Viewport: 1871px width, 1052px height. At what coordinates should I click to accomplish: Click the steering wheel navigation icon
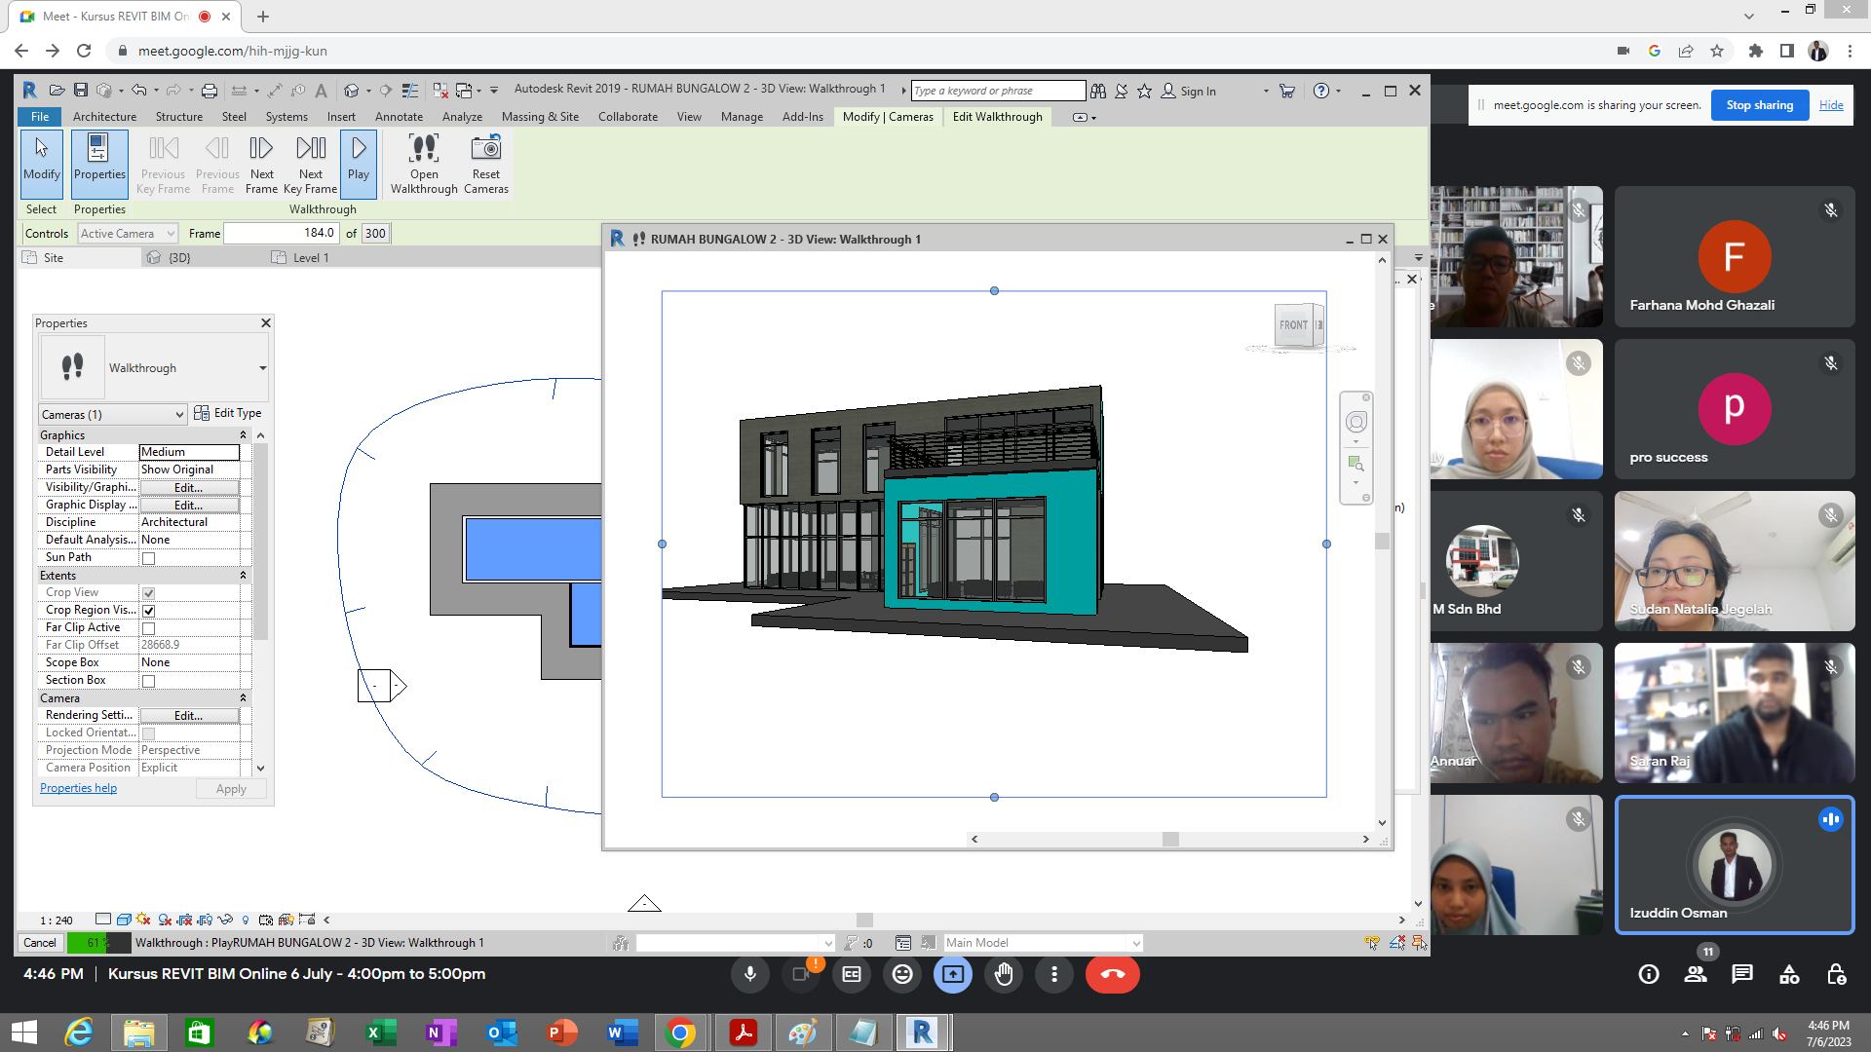click(x=1356, y=422)
